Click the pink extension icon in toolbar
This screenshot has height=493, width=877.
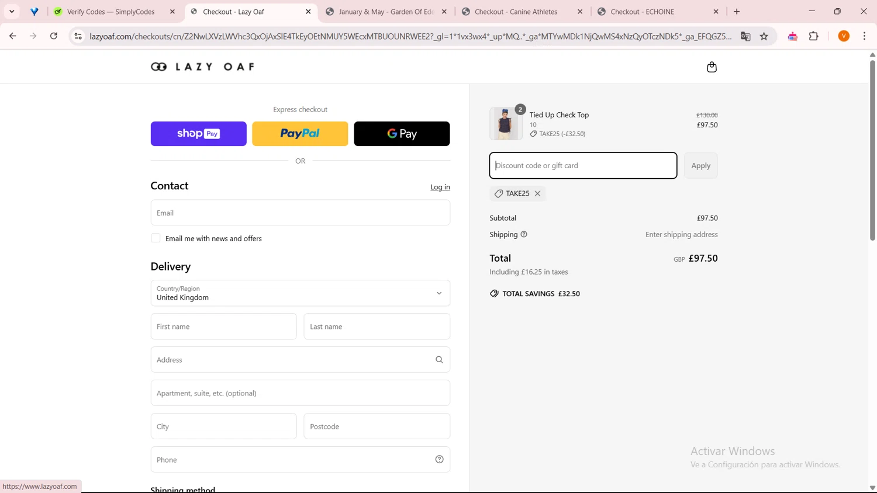(793, 36)
